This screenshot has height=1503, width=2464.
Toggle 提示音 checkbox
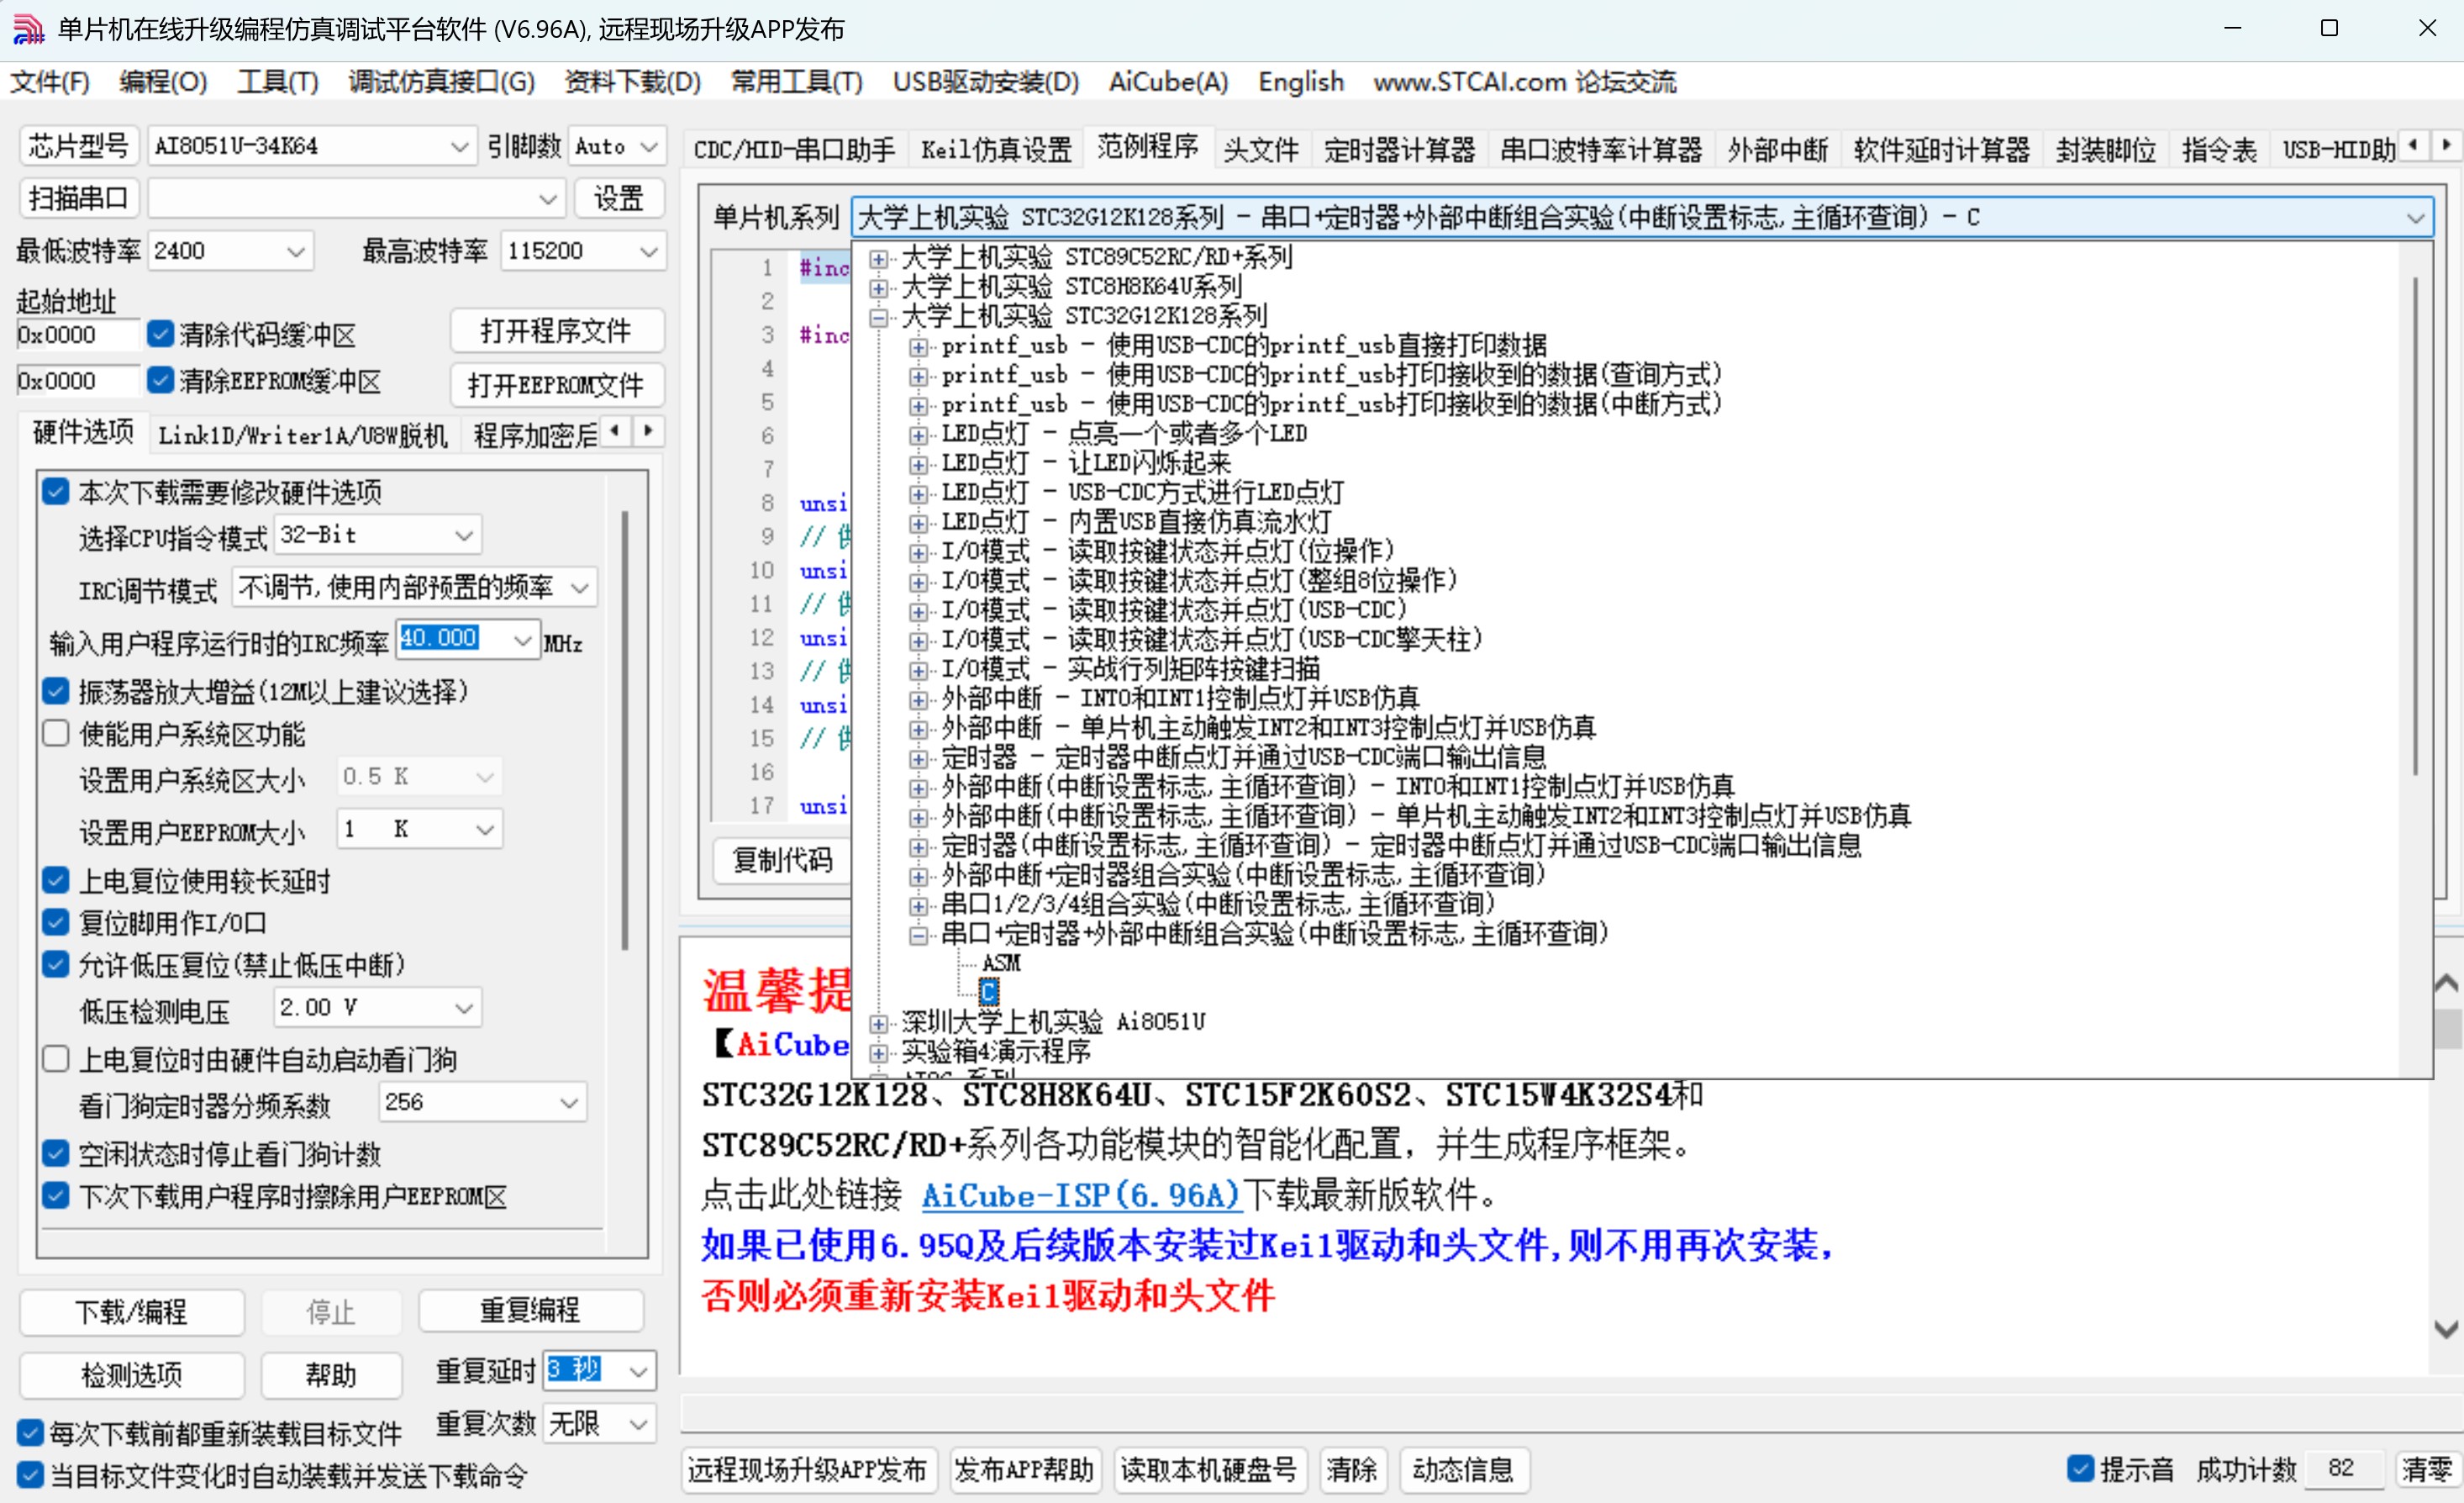pyautogui.click(x=2080, y=1468)
